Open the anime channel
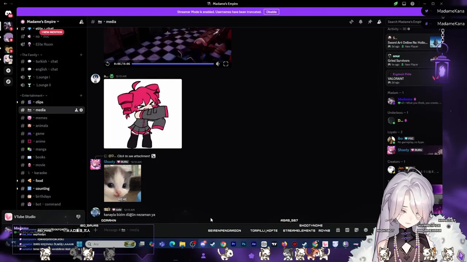The width and height of the screenshot is (467, 262). (51, 141)
